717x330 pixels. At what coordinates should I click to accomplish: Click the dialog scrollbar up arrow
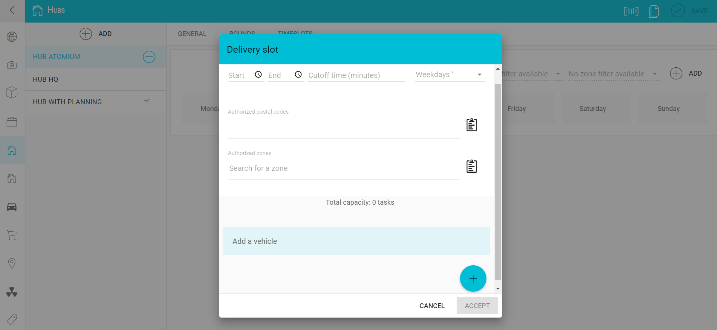(498, 69)
